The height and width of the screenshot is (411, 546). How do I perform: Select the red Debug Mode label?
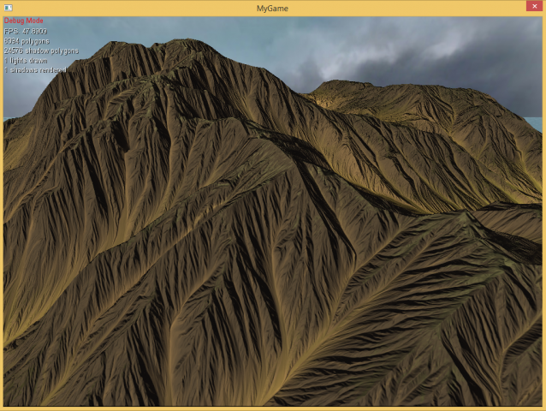tap(24, 21)
